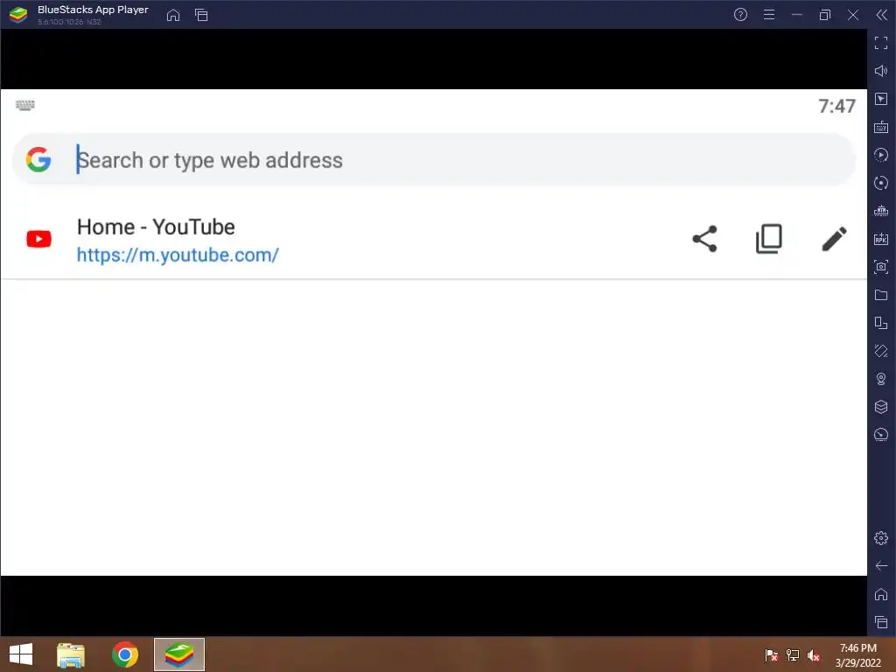Viewport: 896px width, 672px height.
Task: Set location with the pin icon
Action: [881, 379]
